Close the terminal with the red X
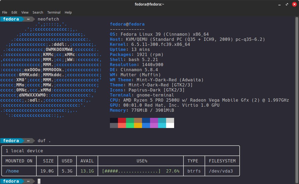The height and width of the screenshot is (184, 299). pos(294,4)
